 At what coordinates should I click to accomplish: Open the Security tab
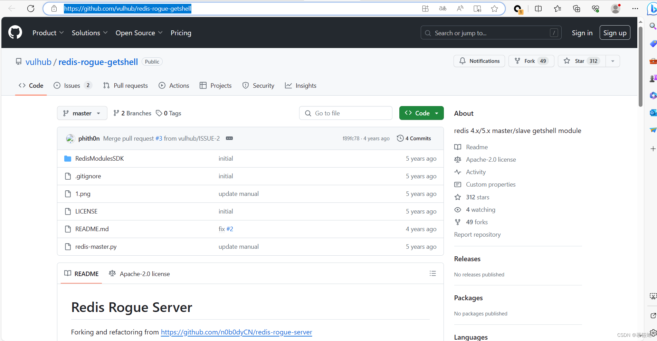[x=258, y=86]
